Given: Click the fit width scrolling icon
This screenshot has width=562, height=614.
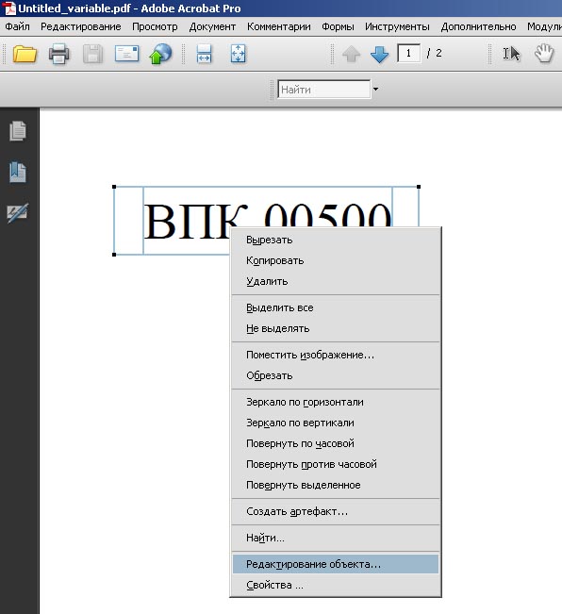Looking at the screenshot, I should [x=204, y=54].
